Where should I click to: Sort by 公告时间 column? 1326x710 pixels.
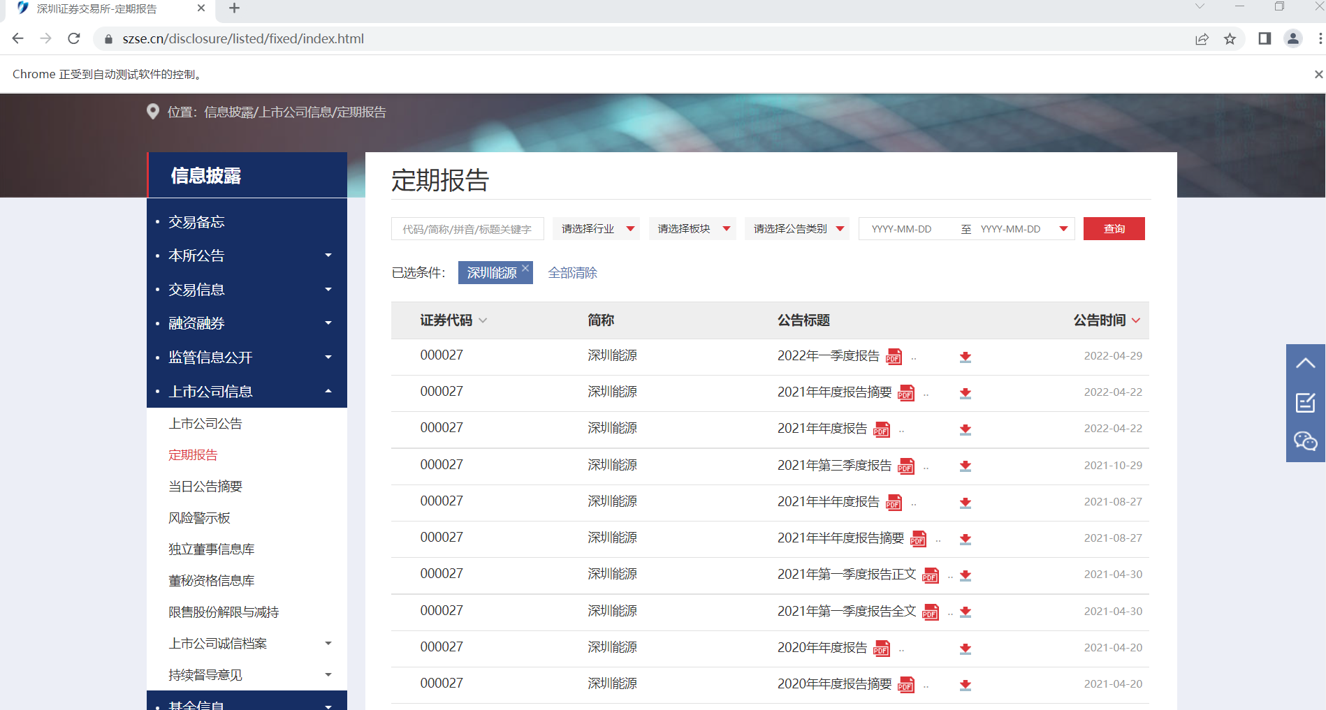point(1107,320)
